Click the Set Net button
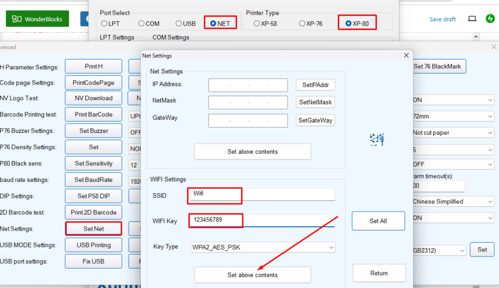The height and width of the screenshot is (288, 499). [93, 229]
